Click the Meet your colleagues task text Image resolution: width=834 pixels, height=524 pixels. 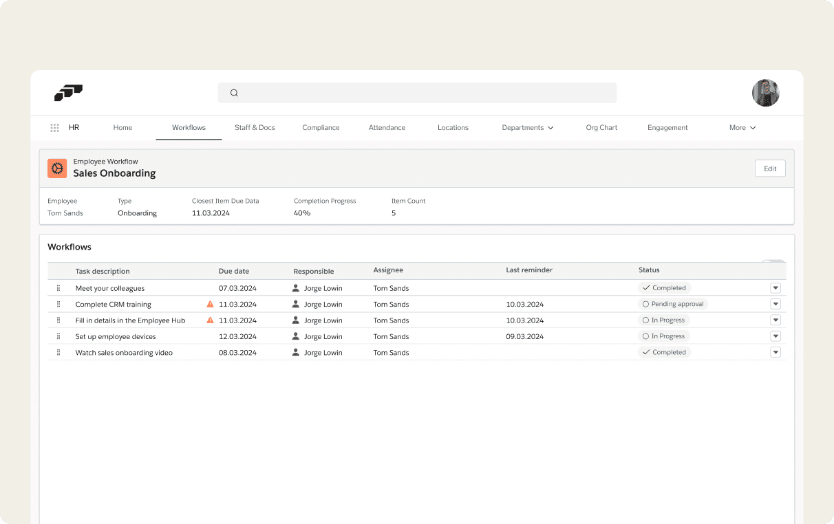(x=110, y=288)
